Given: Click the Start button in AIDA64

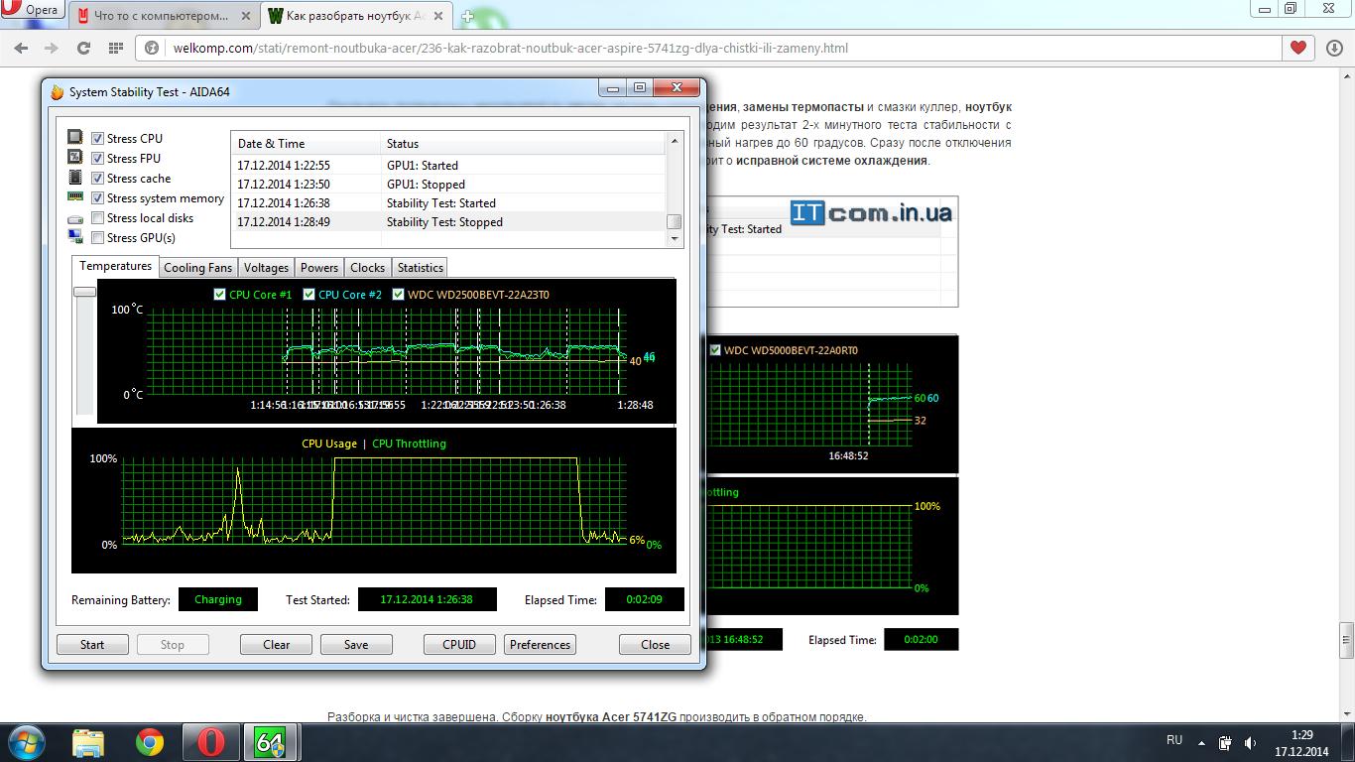Looking at the screenshot, I should tap(92, 645).
